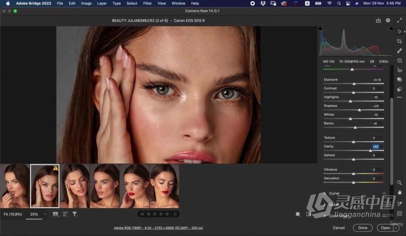Expand the Curve panel
The image size is (406, 236).
(x=325, y=193)
